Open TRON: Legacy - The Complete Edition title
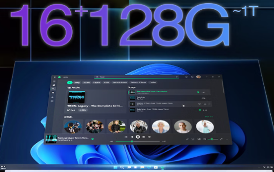This screenshot has width=274, height=172. (x=95, y=106)
